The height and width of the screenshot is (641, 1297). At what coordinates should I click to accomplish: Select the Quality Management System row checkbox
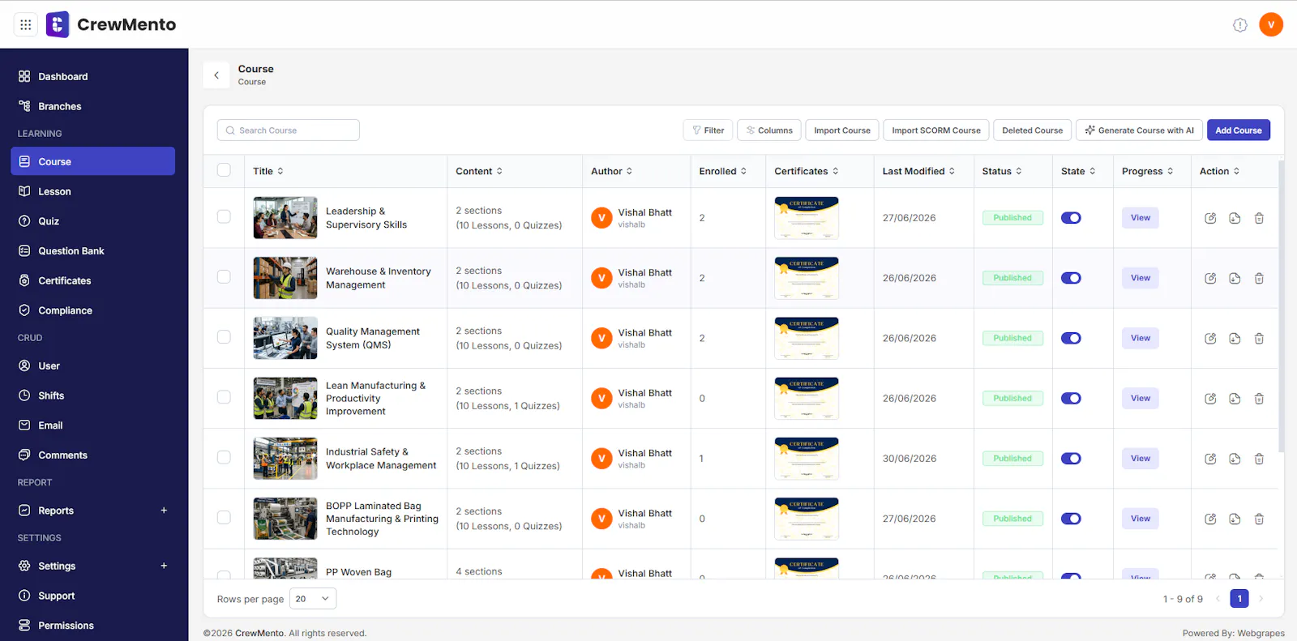click(x=224, y=336)
